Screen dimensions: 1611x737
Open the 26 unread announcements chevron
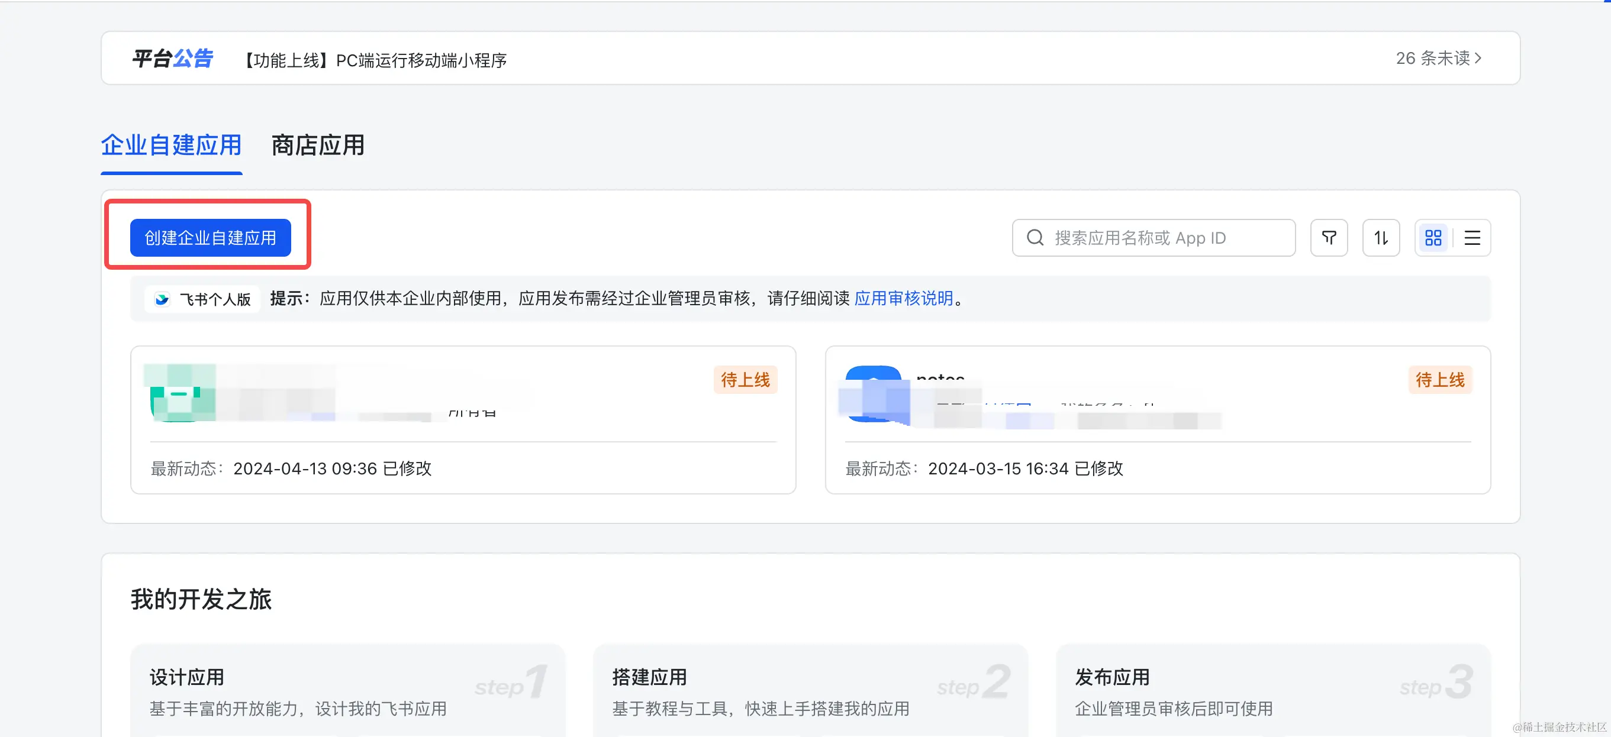[1477, 58]
